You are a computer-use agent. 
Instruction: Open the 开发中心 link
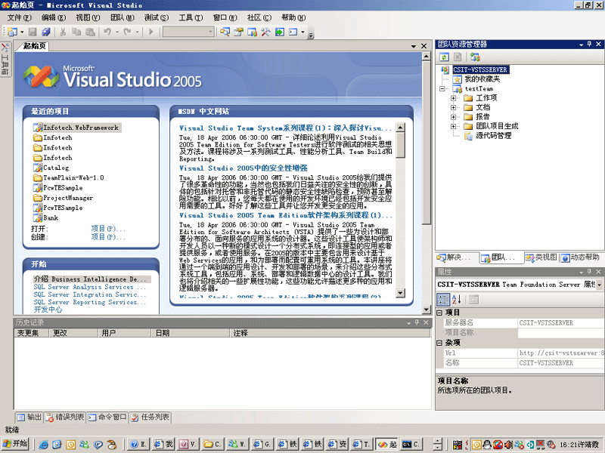(48, 310)
